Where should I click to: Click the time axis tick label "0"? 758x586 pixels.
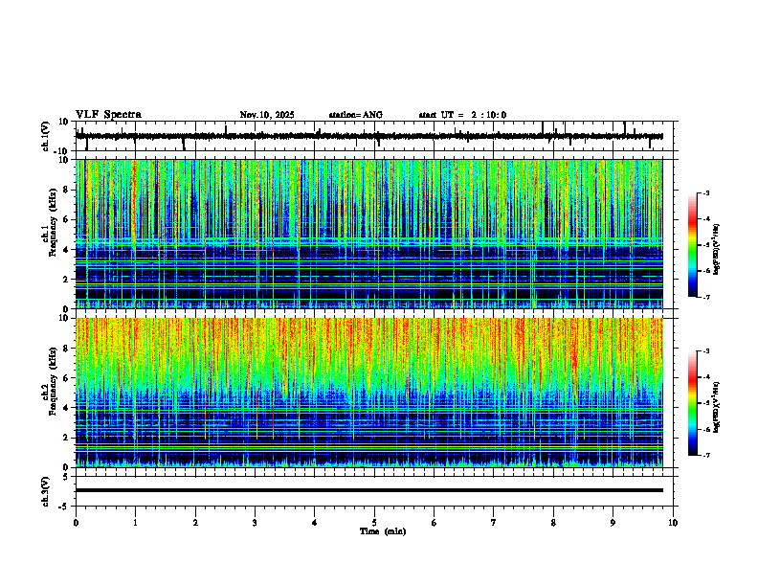point(76,523)
